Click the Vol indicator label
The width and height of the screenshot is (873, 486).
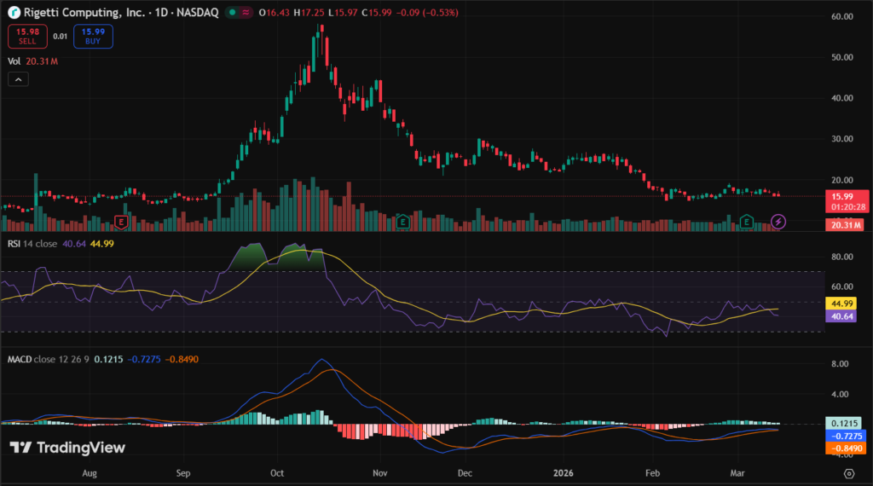(x=14, y=61)
